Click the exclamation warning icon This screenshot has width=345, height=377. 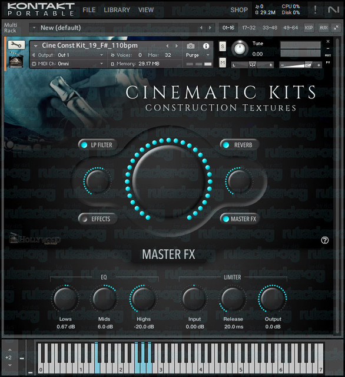(315, 10)
